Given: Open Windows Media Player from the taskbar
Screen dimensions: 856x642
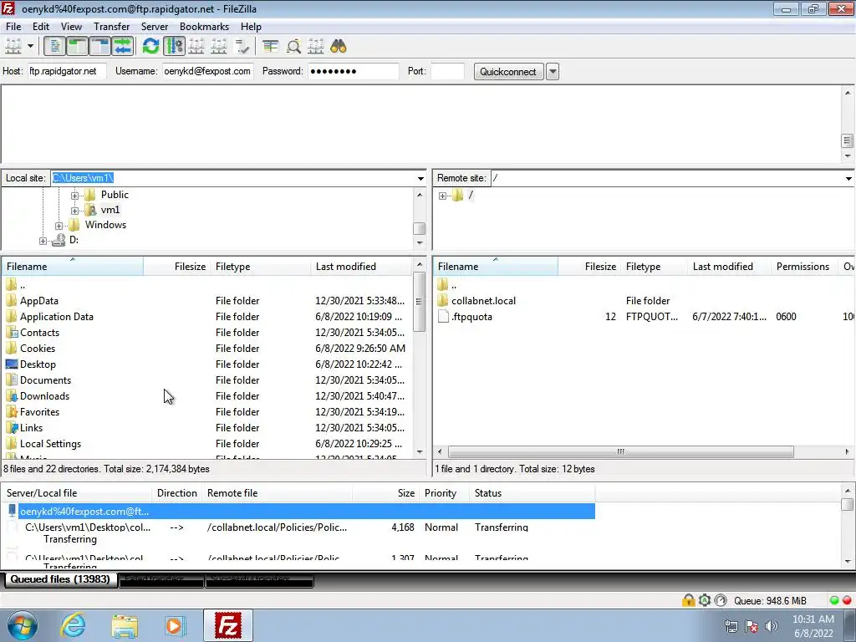Looking at the screenshot, I should click(x=176, y=625).
